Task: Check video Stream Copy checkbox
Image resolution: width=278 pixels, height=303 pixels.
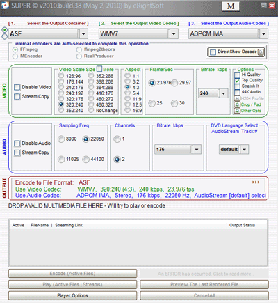Action: click(x=17, y=96)
